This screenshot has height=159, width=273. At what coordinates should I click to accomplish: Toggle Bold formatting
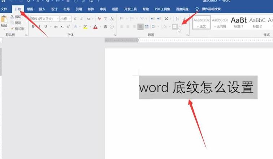pyautogui.click(x=33, y=26)
